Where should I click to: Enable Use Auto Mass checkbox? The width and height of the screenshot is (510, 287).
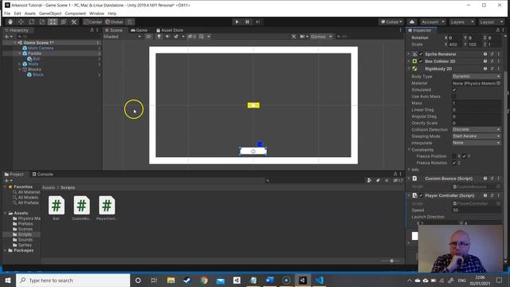click(454, 96)
